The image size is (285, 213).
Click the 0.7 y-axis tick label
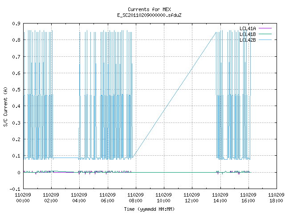tap(16, 57)
